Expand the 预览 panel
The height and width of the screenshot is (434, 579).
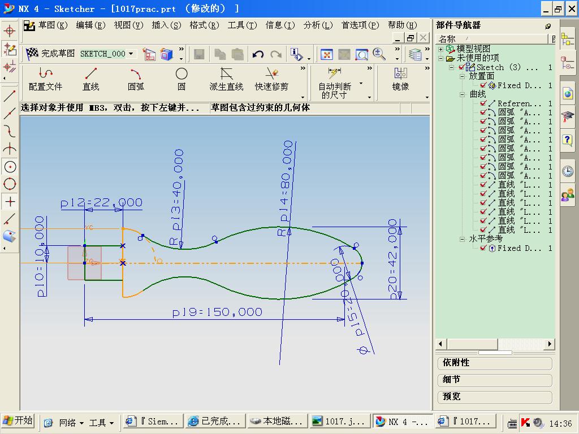495,397
